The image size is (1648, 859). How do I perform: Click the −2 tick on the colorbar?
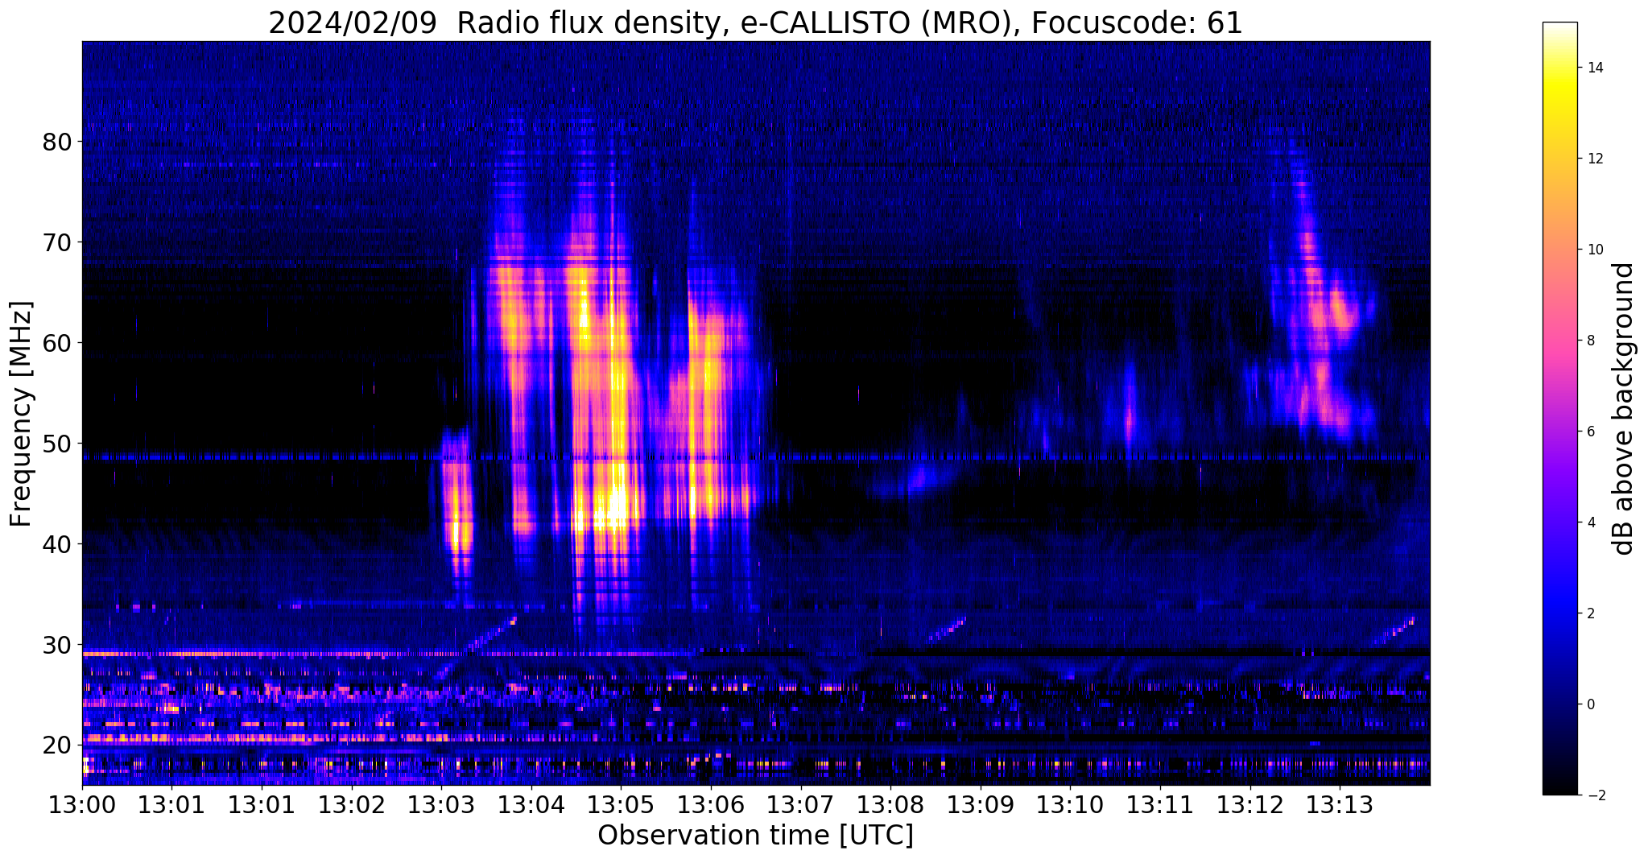click(1595, 795)
